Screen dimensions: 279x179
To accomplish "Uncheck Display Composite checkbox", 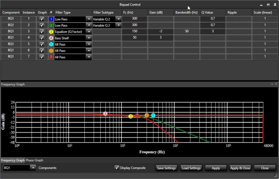I will click(x=117, y=168).
